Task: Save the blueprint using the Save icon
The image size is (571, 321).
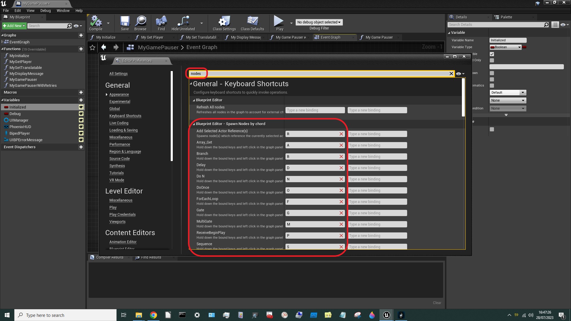Action: click(x=125, y=23)
